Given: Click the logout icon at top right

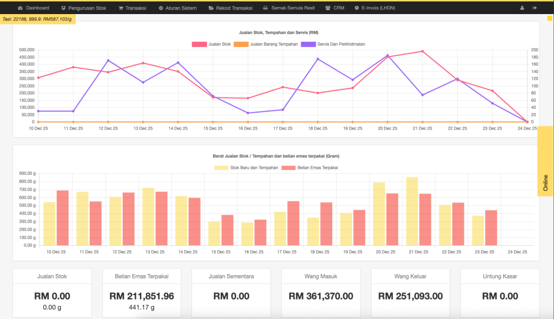Looking at the screenshot, I should tap(535, 8).
